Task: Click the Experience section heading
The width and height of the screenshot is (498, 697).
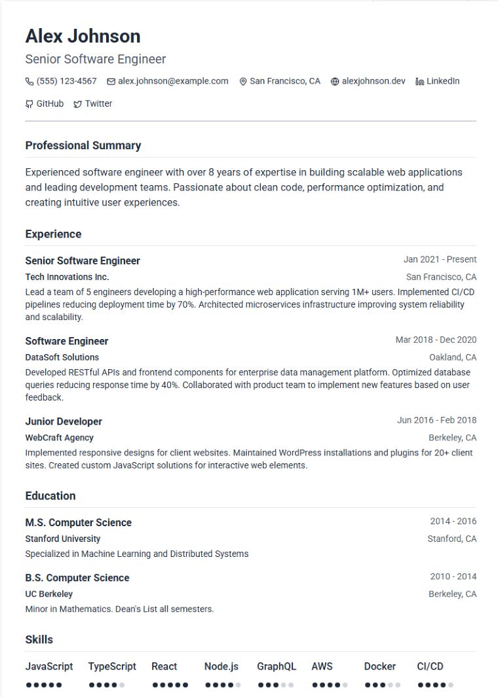Action: pos(53,234)
